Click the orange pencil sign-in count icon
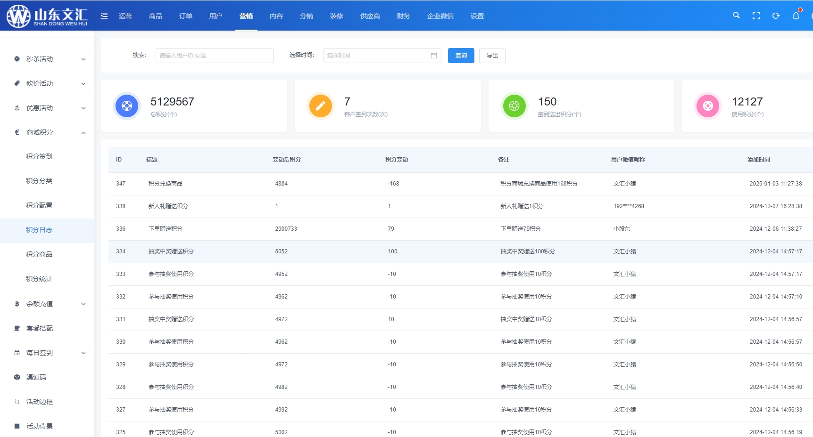This screenshot has height=437, width=813. click(x=320, y=106)
